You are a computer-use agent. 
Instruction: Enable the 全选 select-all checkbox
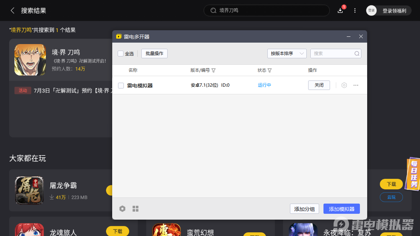[x=120, y=53]
